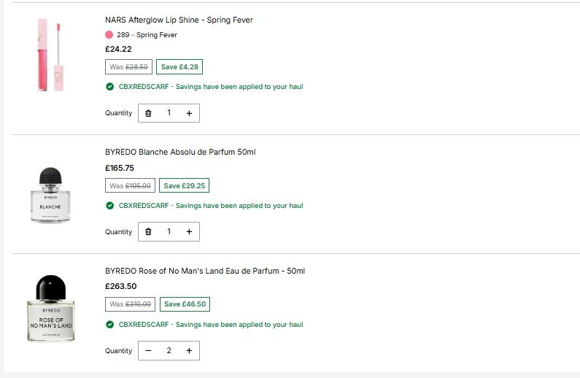This screenshot has height=378, width=580.
Task: Increase Rose of No Man's Land quantity
Action: click(189, 350)
